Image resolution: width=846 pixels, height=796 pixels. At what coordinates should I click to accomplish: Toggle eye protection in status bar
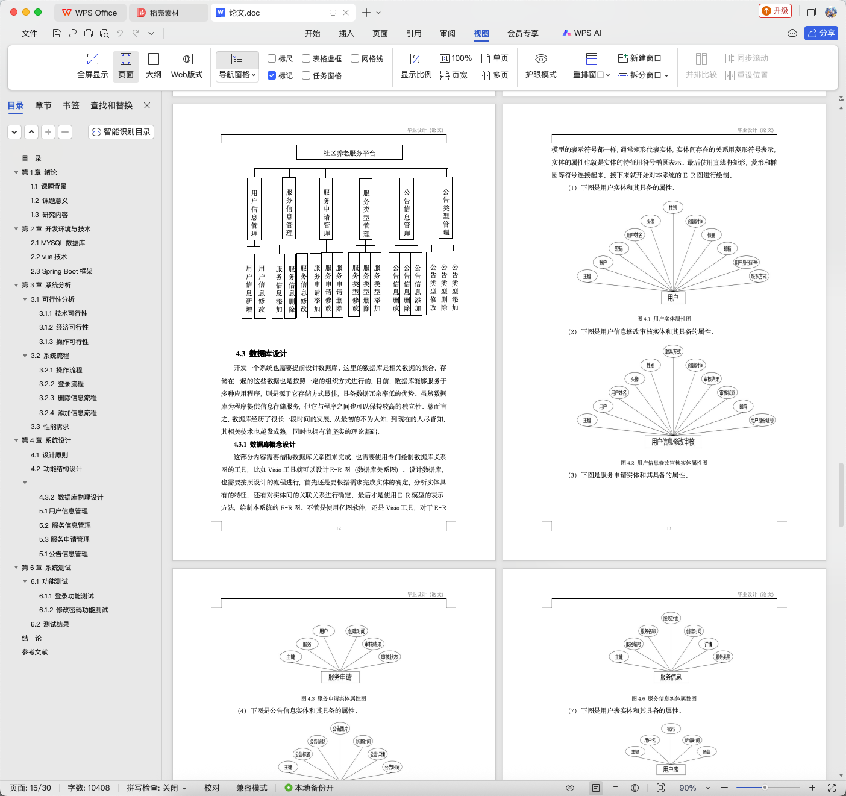(x=570, y=788)
